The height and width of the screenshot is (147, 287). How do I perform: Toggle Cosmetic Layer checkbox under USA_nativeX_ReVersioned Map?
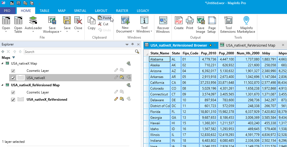[x=13, y=92]
